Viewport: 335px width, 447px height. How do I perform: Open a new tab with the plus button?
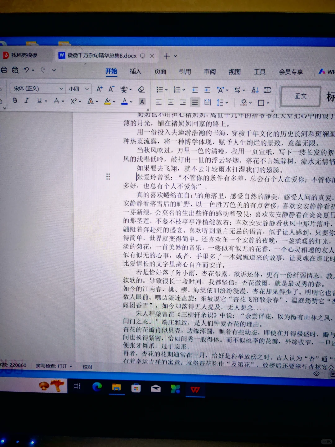pos(167,56)
